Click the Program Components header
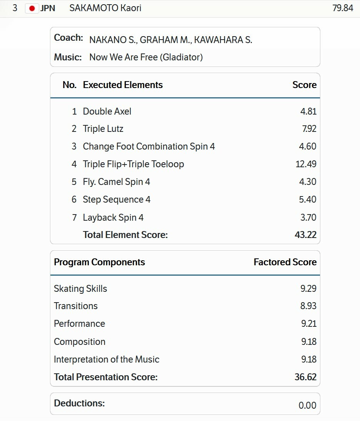This screenshot has width=360, height=421. pos(99,262)
